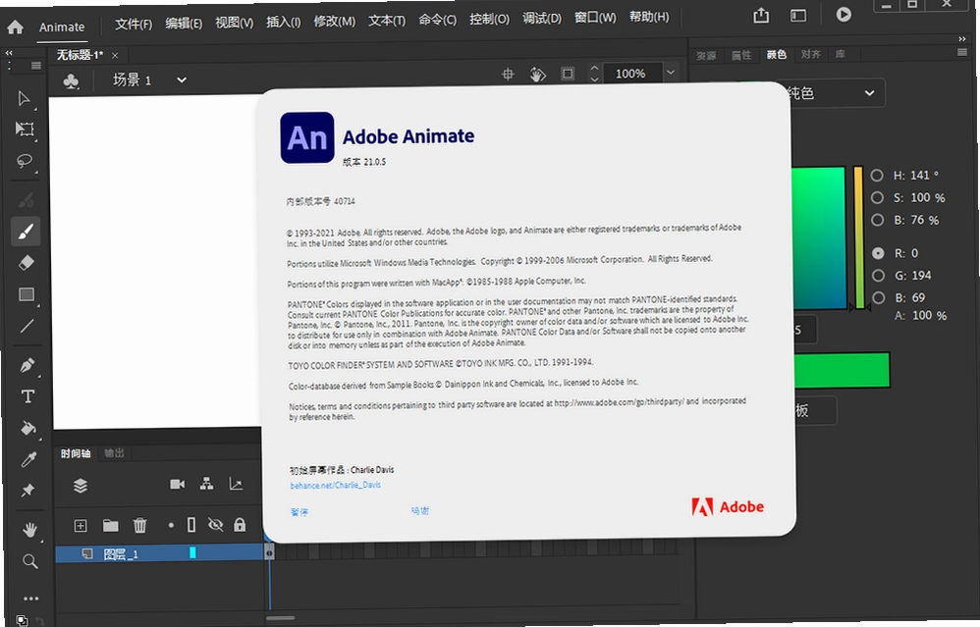The width and height of the screenshot is (980, 627).
Task: Go to the Home screen icon
Action: coord(15,27)
